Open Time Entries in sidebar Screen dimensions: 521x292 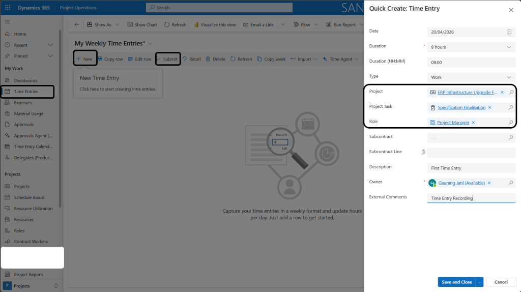pyautogui.click(x=26, y=92)
